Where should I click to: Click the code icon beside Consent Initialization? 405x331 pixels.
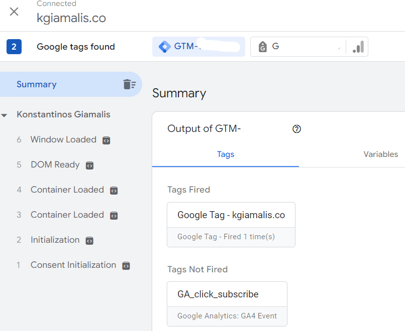(x=126, y=265)
